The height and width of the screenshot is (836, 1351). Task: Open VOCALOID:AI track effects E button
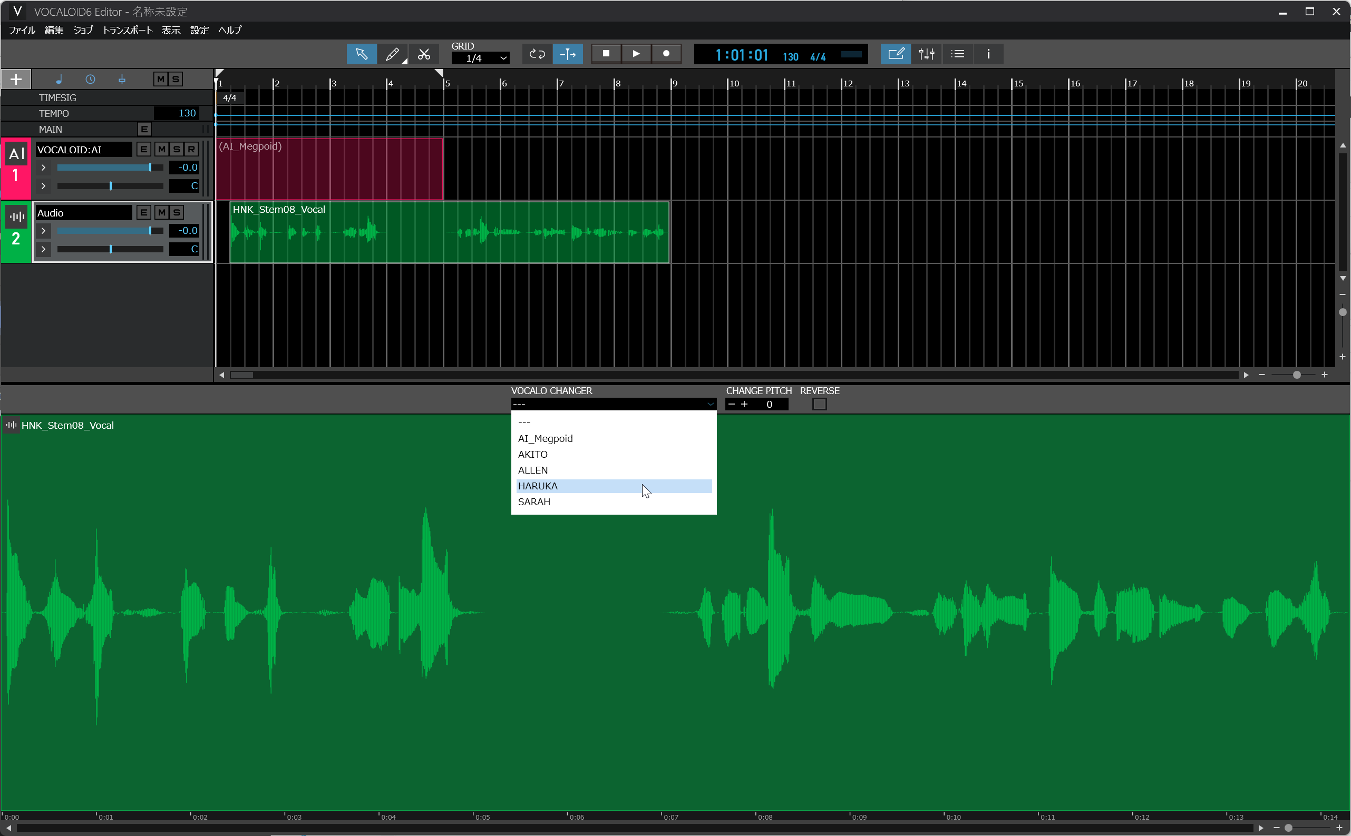pos(144,149)
